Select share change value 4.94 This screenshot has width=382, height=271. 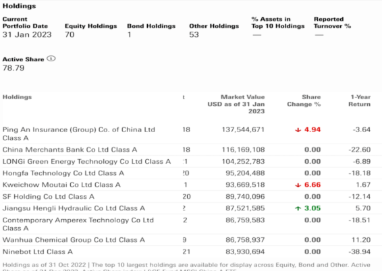pyautogui.click(x=312, y=129)
